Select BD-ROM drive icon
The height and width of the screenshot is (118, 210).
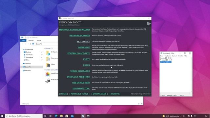click(x=48, y=80)
